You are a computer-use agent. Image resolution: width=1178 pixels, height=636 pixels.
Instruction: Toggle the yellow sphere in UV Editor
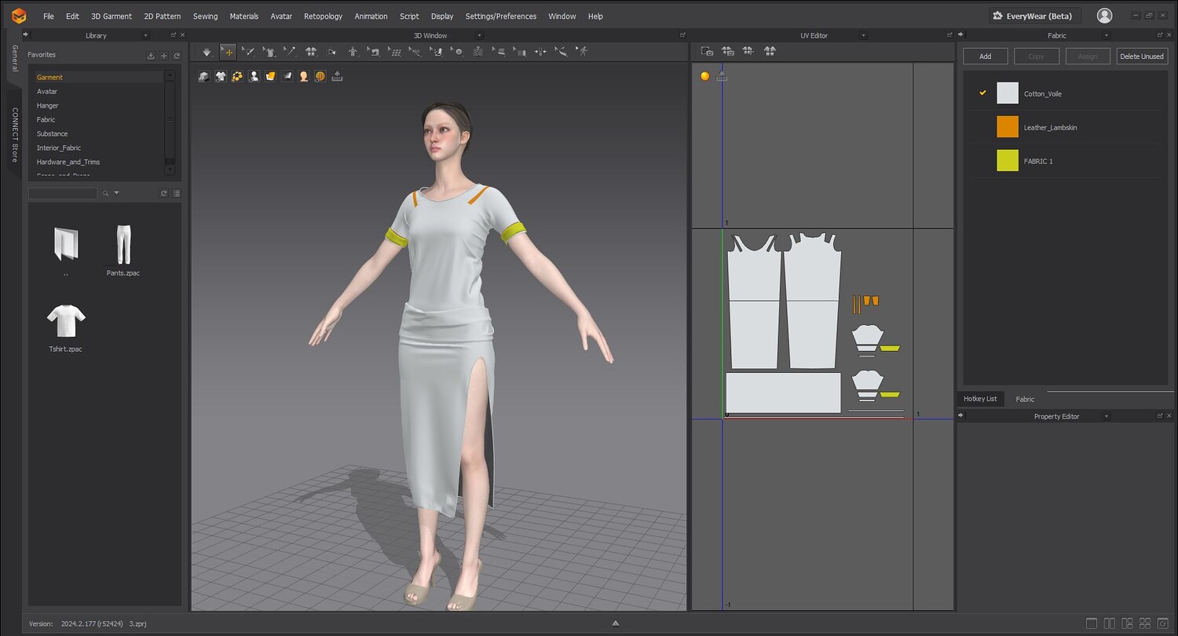(x=704, y=76)
